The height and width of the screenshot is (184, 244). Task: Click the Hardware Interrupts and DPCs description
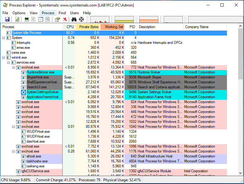160,43
